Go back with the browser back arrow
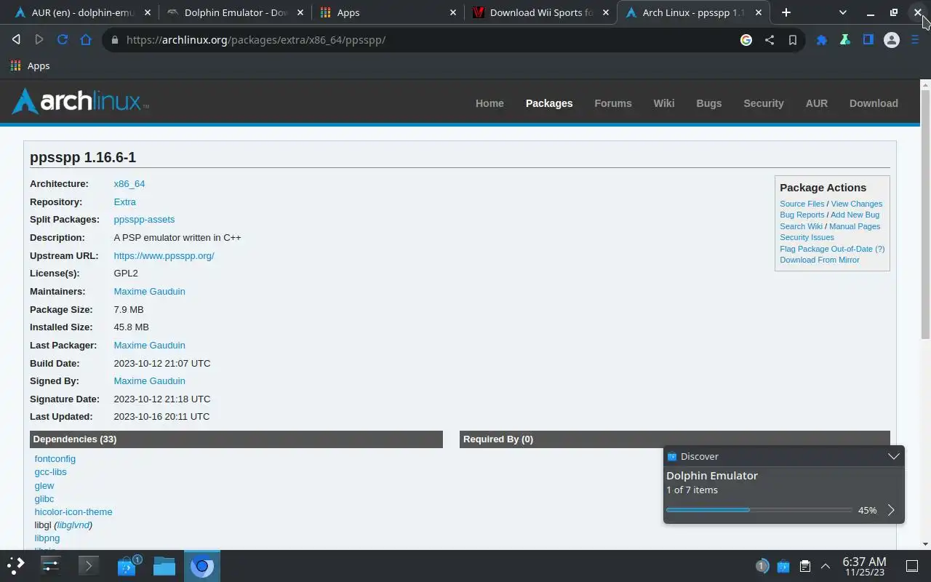 (x=16, y=40)
